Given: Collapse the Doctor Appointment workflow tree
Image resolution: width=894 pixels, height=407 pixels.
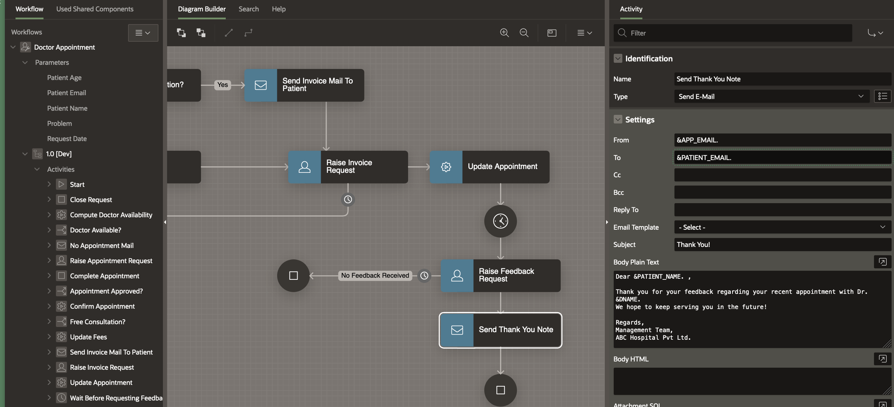Looking at the screenshot, I should click(x=13, y=47).
